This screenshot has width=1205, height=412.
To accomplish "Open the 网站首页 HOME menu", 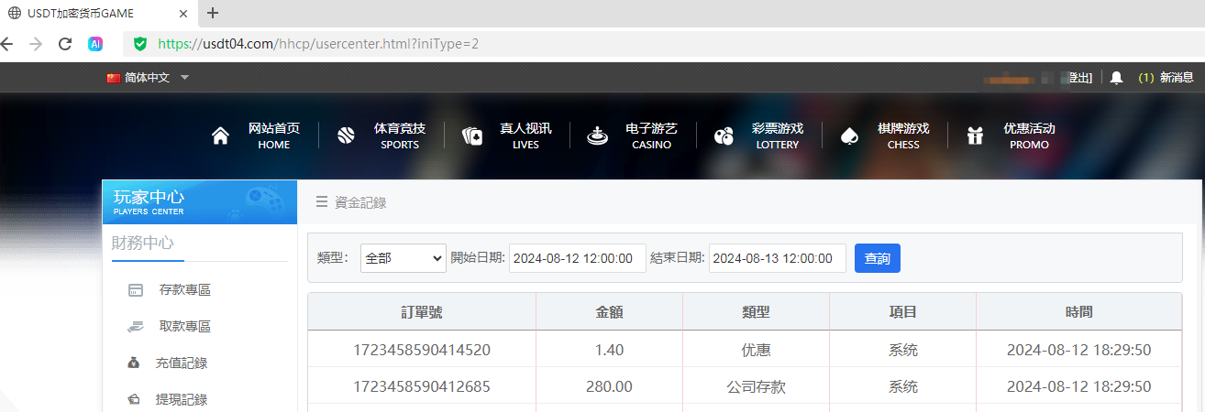I will (x=273, y=136).
